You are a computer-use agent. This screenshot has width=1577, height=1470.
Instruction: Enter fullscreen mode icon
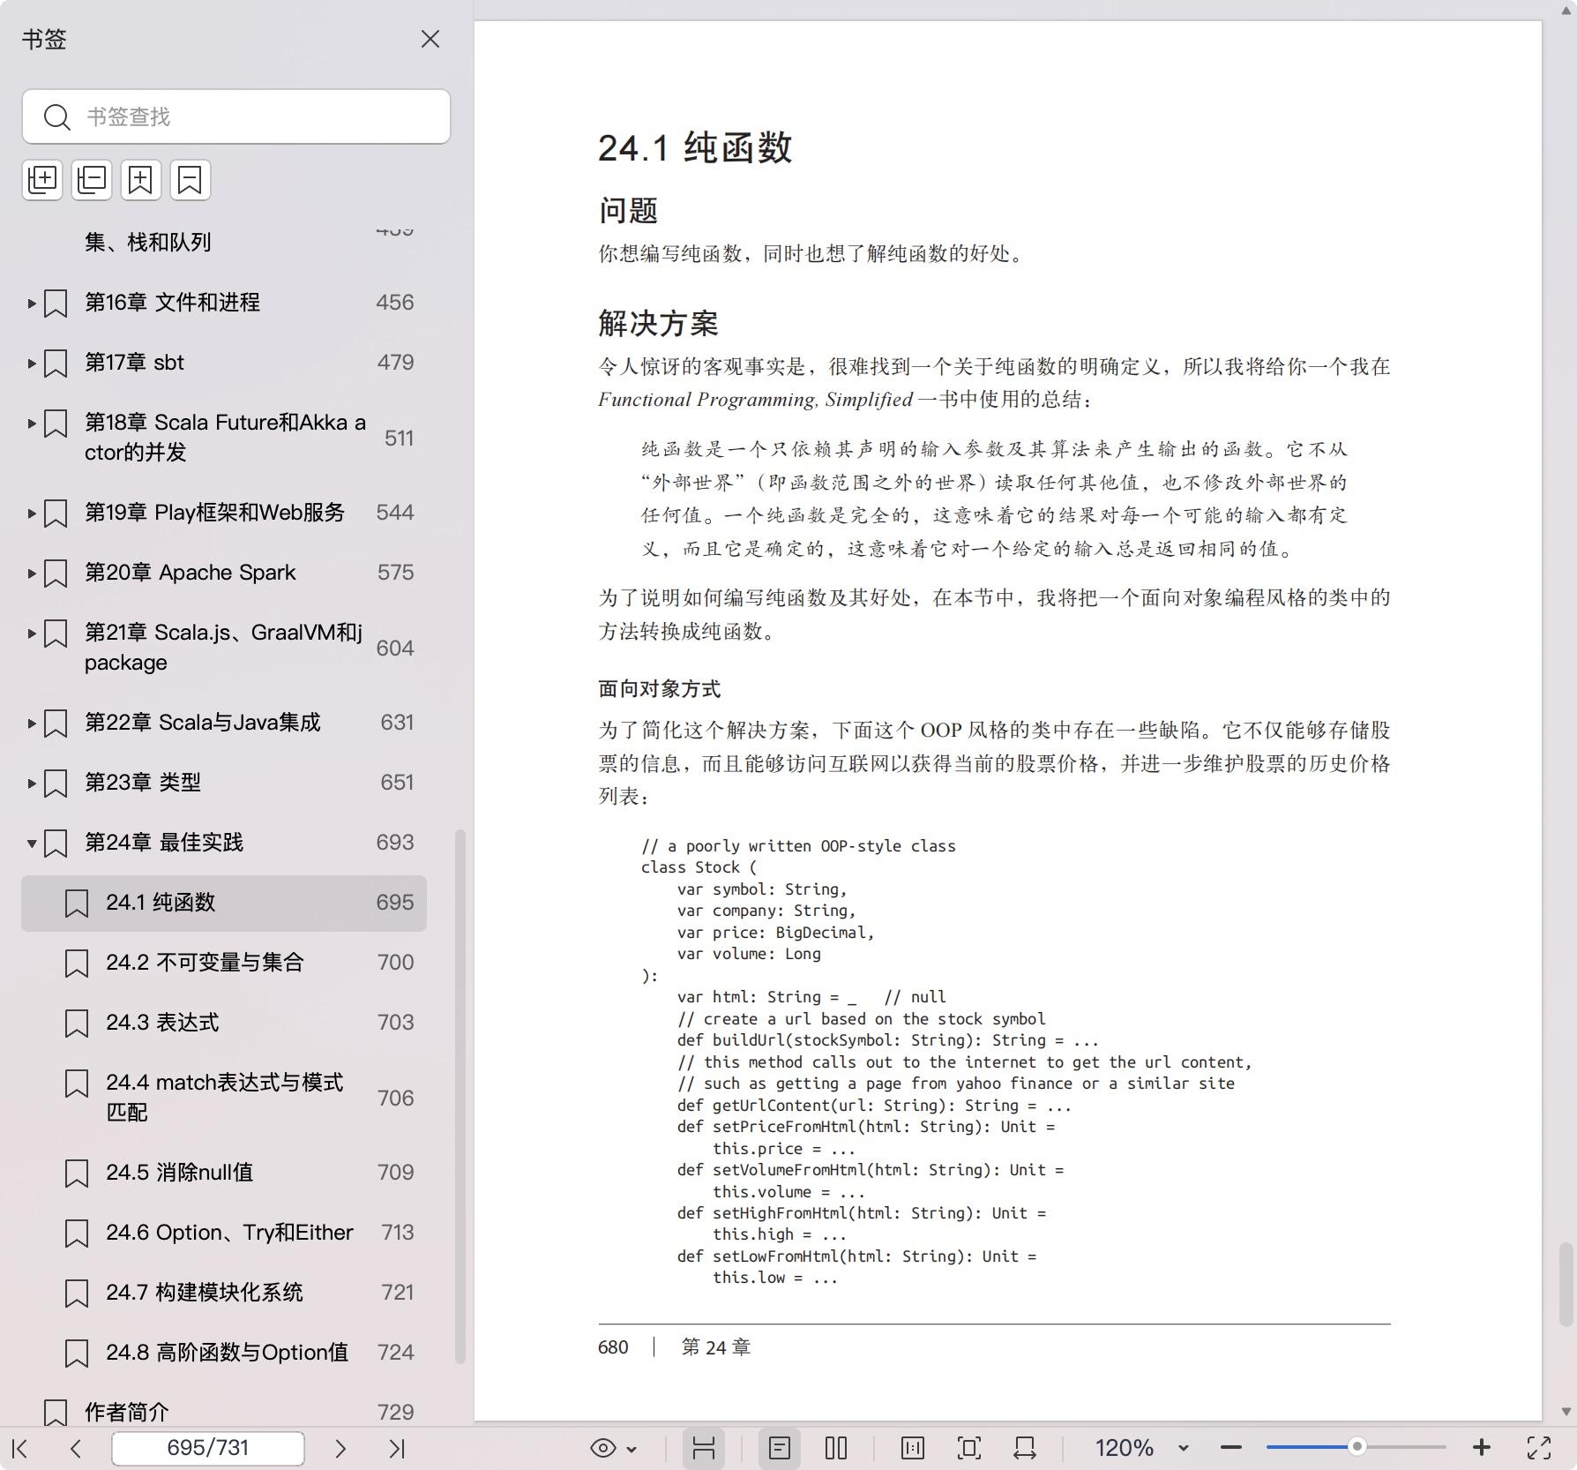(x=1539, y=1448)
